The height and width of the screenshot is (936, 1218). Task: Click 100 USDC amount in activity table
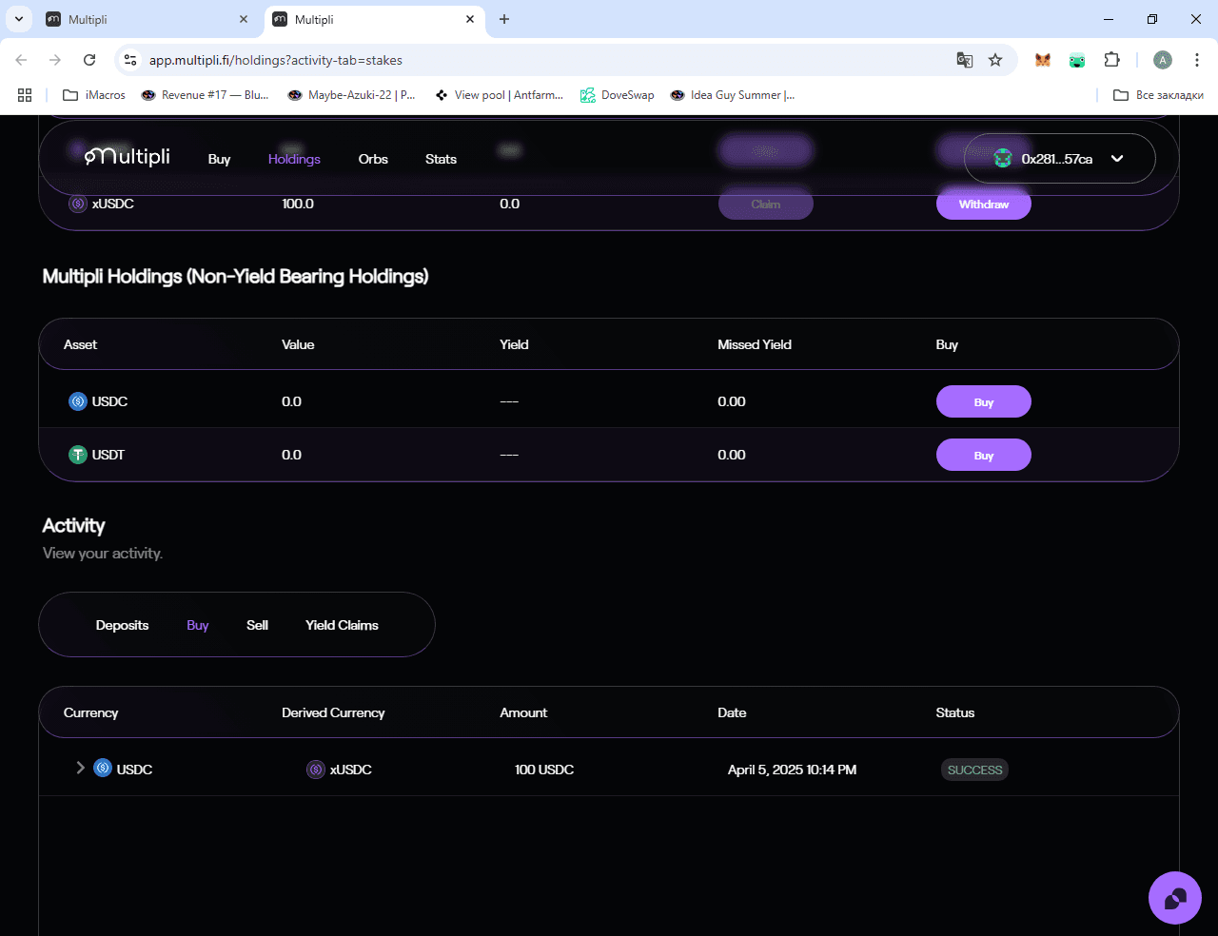544,770
